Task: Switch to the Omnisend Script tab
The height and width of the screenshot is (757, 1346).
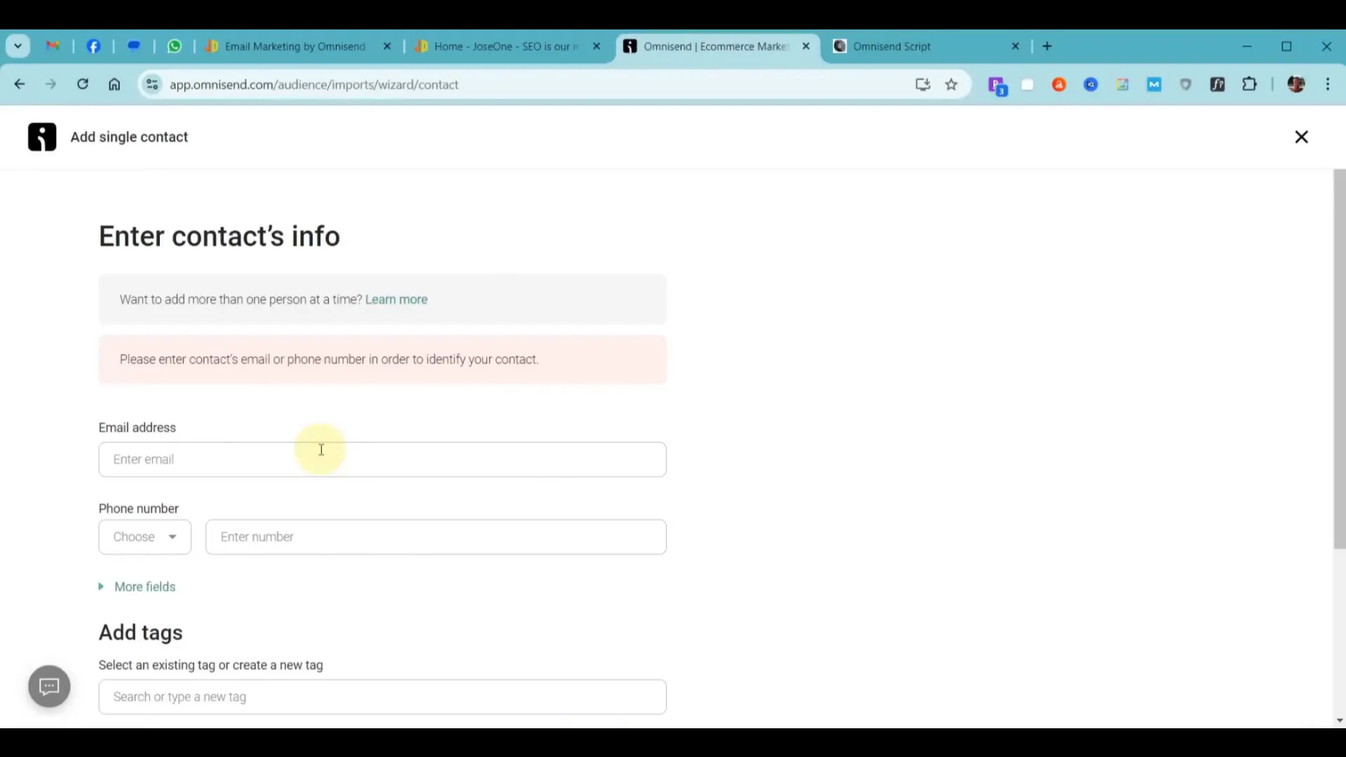Action: pyautogui.click(x=892, y=46)
